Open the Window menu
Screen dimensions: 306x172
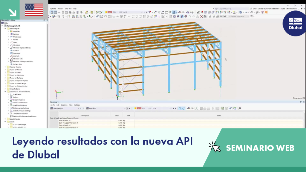pos(60,9)
